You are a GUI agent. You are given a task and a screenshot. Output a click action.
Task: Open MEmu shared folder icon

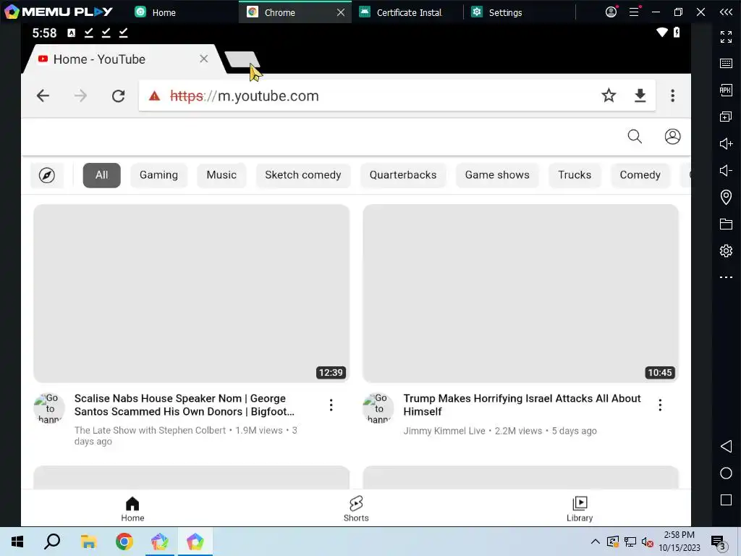click(726, 224)
